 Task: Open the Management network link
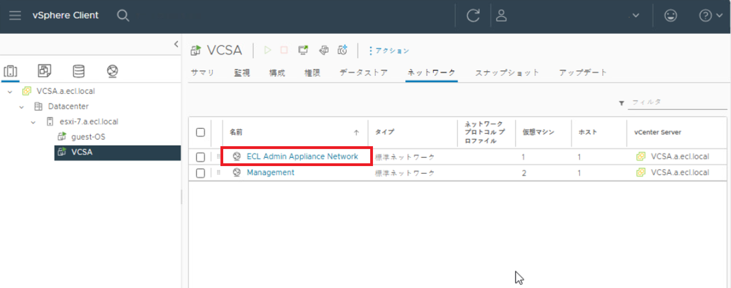271,173
